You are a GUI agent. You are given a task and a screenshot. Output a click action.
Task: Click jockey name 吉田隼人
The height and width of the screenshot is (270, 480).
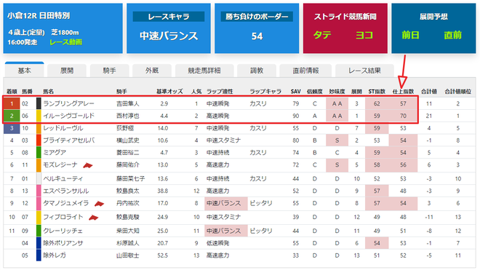pos(128,103)
